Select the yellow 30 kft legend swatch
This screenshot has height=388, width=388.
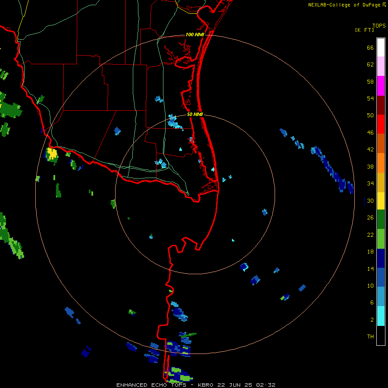pos(381,201)
